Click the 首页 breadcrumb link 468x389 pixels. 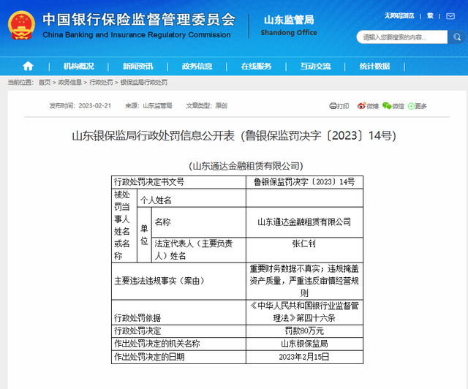[x=45, y=83]
